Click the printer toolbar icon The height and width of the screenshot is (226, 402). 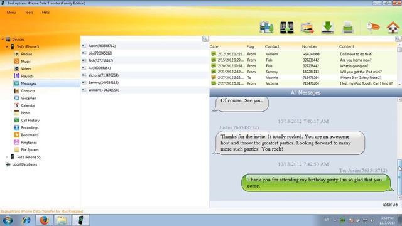point(348,28)
